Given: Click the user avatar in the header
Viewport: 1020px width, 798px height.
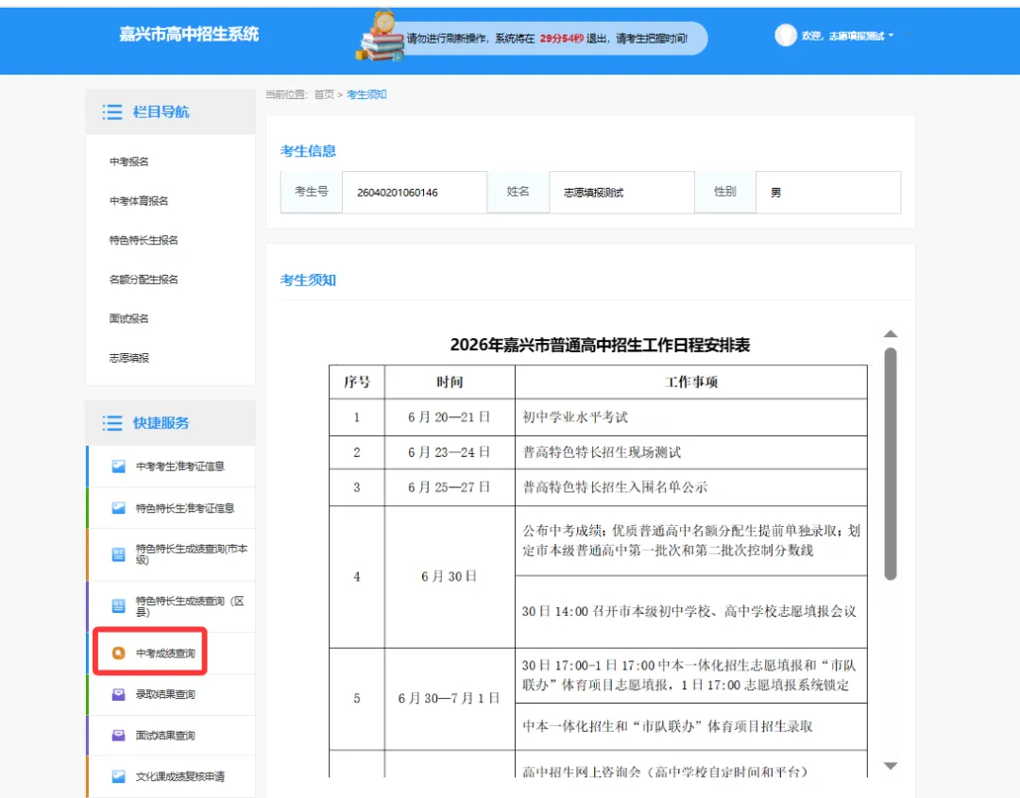Looking at the screenshot, I should tap(786, 35).
